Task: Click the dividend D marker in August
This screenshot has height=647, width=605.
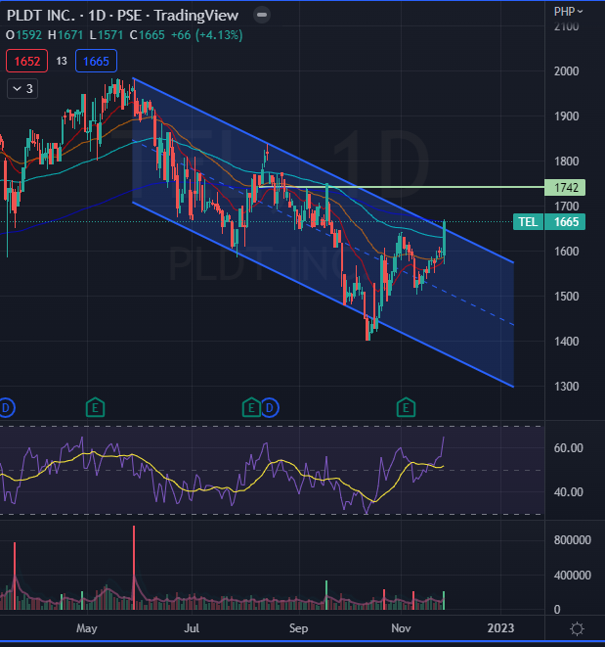Action: (270, 408)
